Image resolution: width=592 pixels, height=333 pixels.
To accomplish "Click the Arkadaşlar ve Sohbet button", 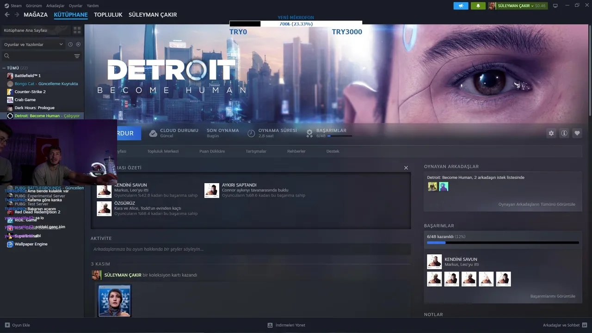I will [565, 325].
